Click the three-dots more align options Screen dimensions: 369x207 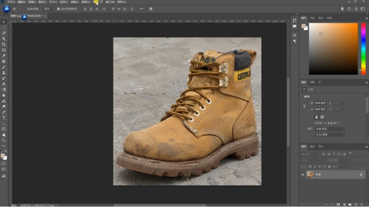coord(141,9)
